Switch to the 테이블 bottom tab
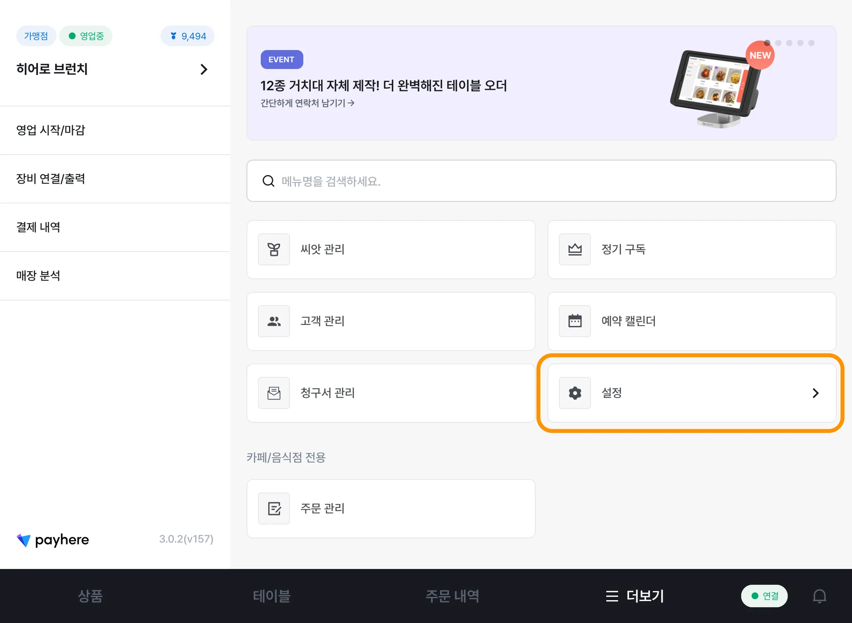852x623 pixels. click(272, 596)
